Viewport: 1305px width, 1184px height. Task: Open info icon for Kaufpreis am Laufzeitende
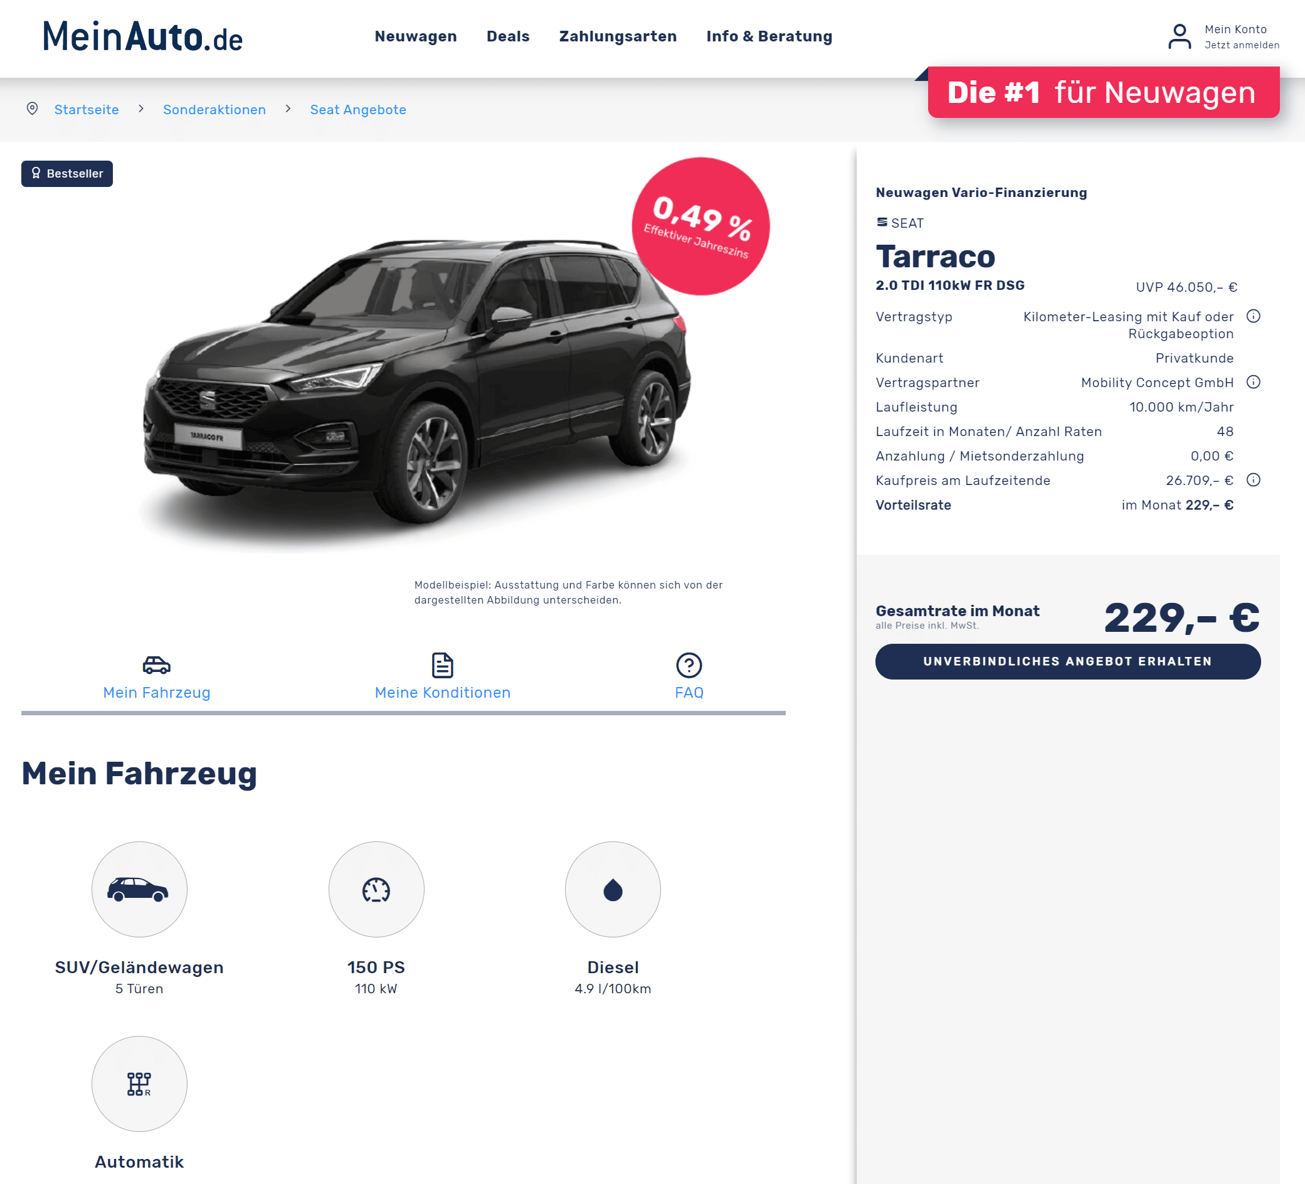(1253, 480)
